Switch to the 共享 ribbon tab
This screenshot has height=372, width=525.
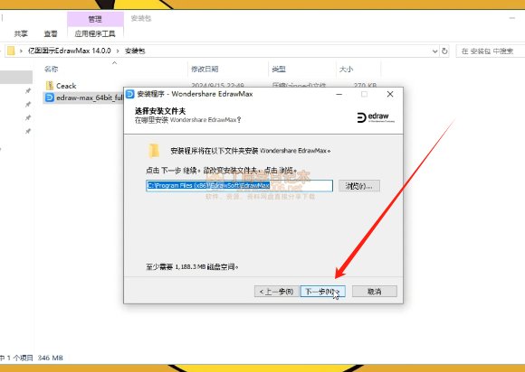point(21,33)
